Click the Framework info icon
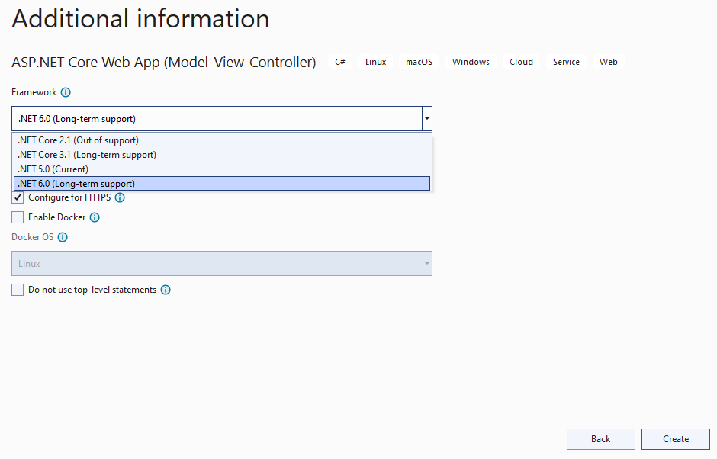717x459 pixels. tap(66, 92)
